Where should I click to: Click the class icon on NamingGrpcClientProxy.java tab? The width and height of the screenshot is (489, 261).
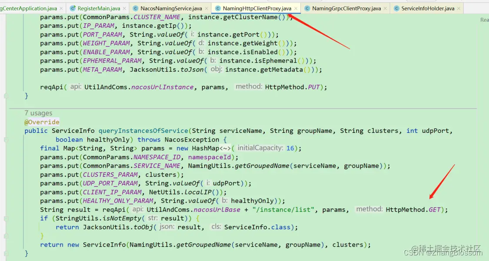click(307, 8)
